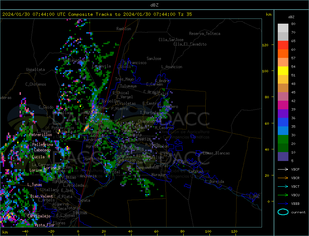Click the Campamentos map label
Image resolution: width=309 pixels, height=236 pixels.
[147, 167]
